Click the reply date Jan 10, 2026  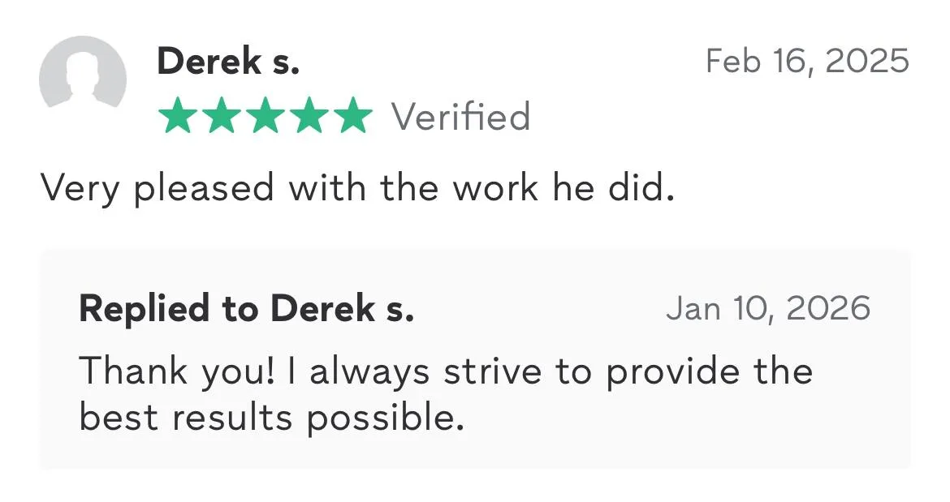767,309
